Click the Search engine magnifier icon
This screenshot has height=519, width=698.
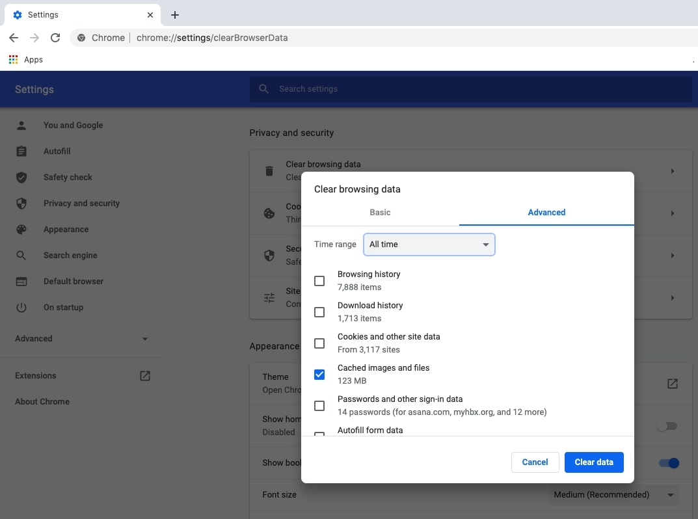pos(21,256)
